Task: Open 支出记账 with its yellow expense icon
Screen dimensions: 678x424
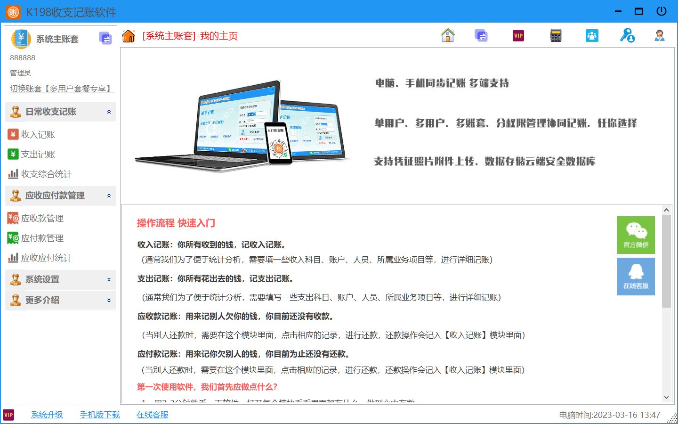Action: (32, 154)
